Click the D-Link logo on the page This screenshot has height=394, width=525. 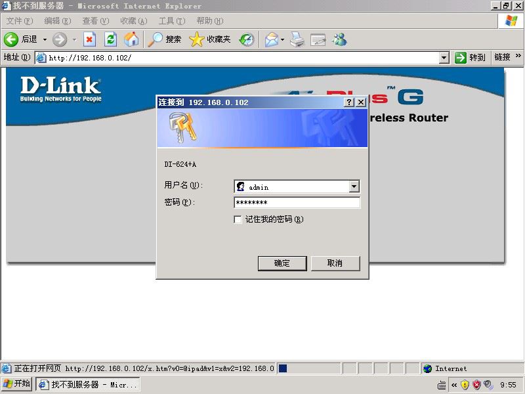pos(60,89)
